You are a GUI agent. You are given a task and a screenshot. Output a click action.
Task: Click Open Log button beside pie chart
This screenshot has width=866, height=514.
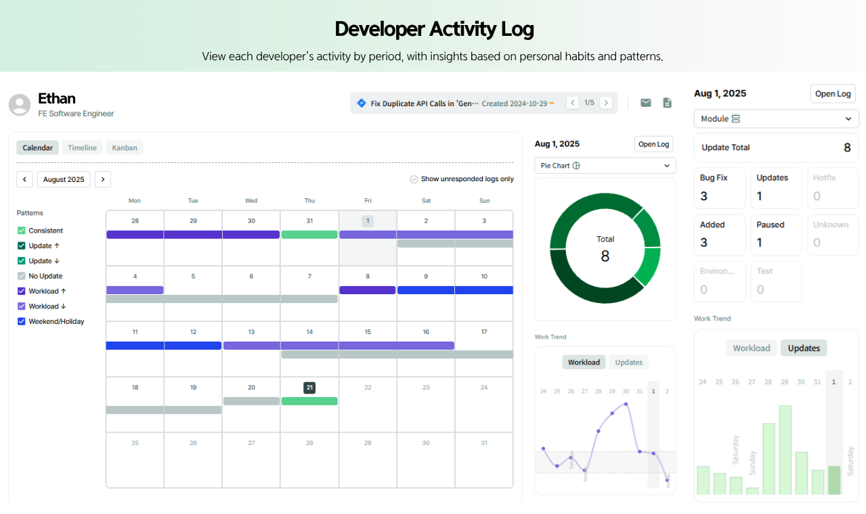[x=654, y=144]
